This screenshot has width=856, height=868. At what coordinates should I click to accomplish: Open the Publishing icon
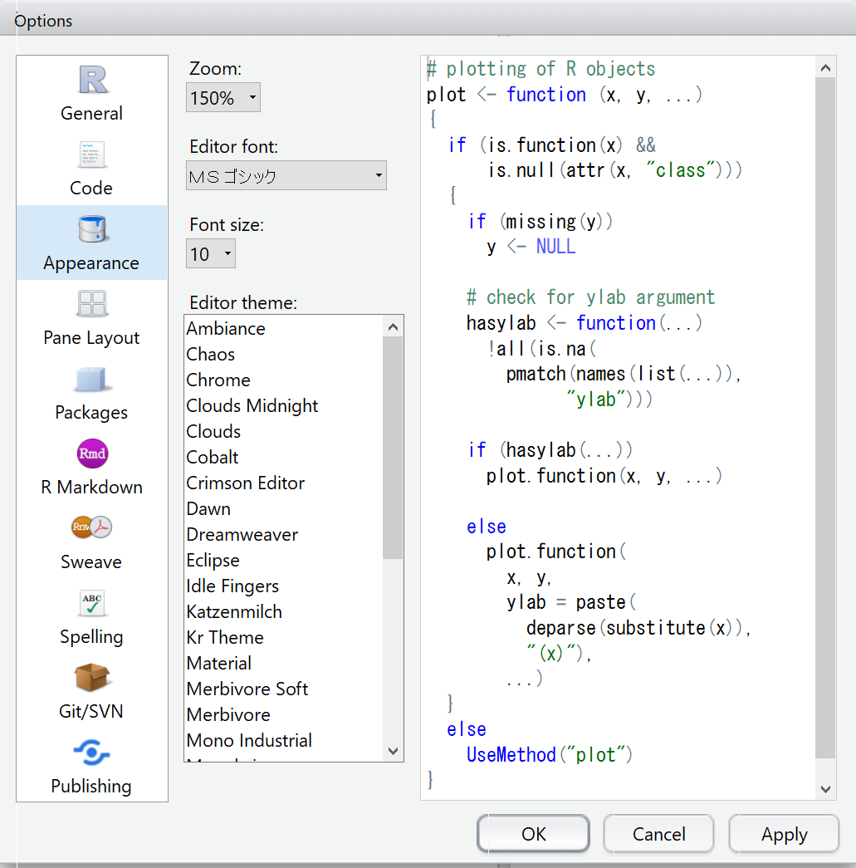point(92,753)
